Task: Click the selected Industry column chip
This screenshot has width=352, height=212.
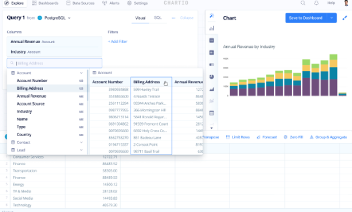Action: coord(55,52)
